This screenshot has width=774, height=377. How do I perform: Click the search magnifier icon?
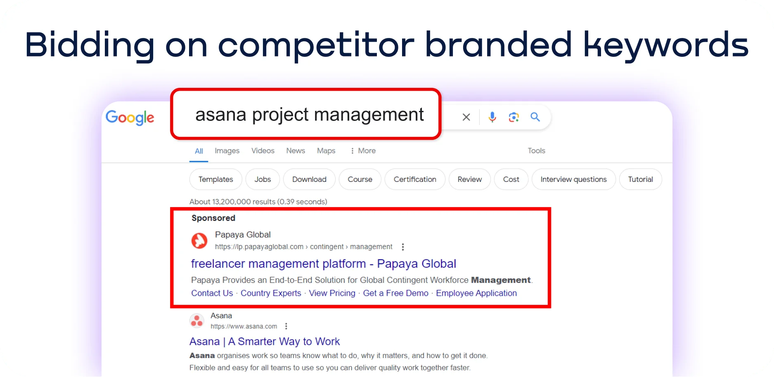click(535, 117)
